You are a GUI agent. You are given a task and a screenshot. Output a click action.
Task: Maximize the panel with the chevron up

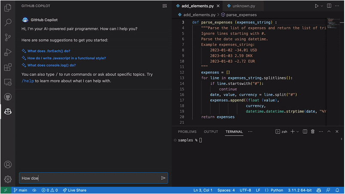(329, 132)
